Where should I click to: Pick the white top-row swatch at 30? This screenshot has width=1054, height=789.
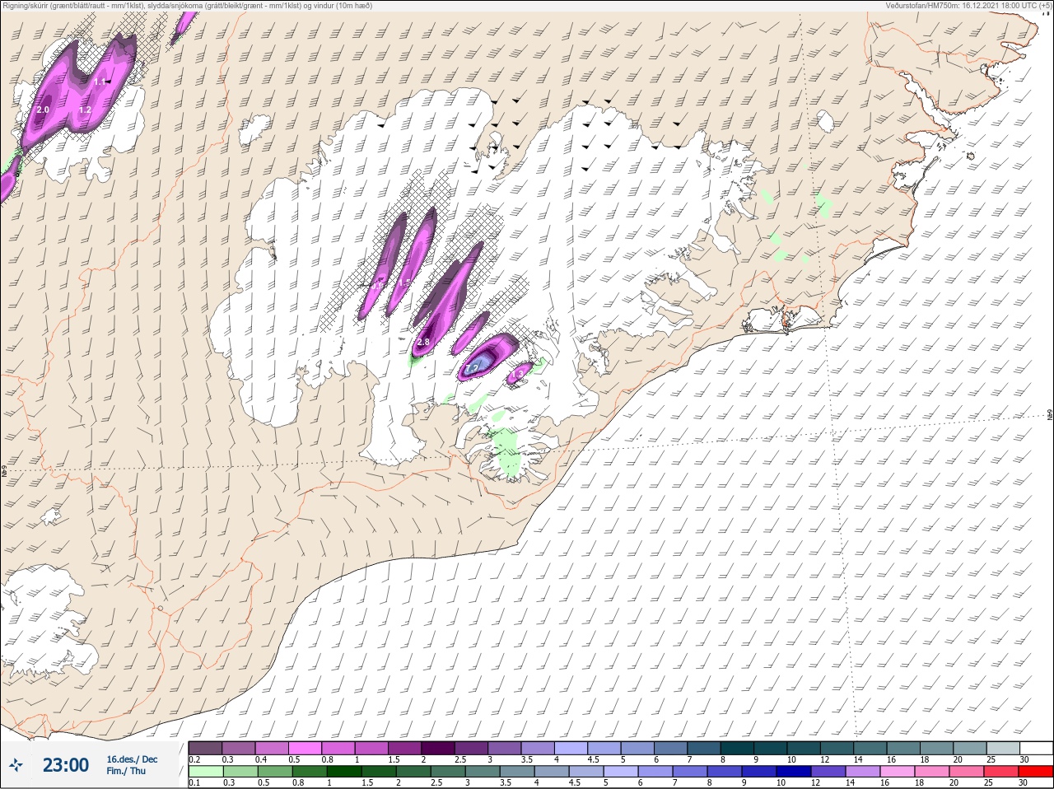[1036, 748]
